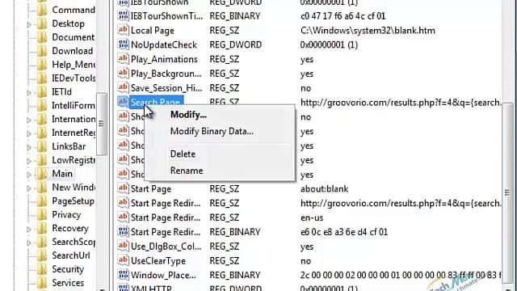Click the Window_Place... binary icon
The height and width of the screenshot is (291, 517).
click(123, 275)
